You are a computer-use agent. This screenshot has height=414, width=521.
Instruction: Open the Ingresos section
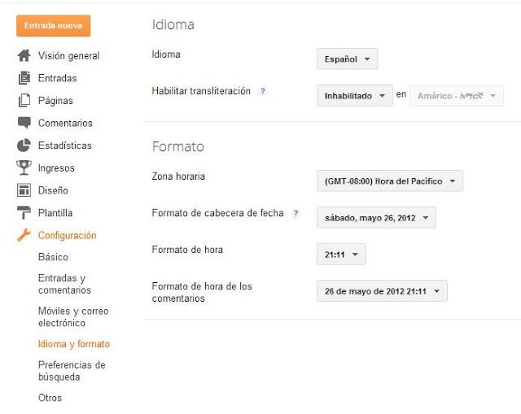56,168
